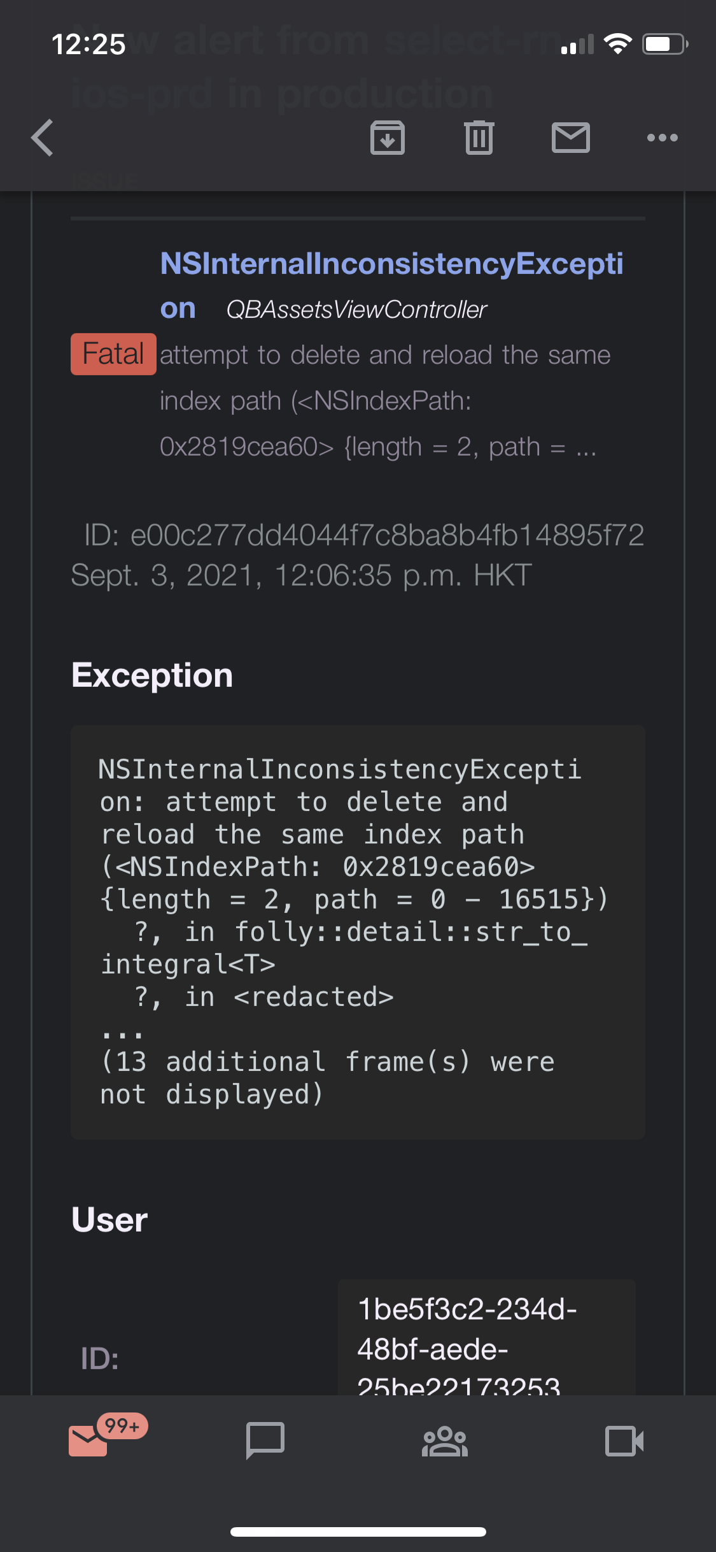Archive this email with the archive icon

[388, 138]
